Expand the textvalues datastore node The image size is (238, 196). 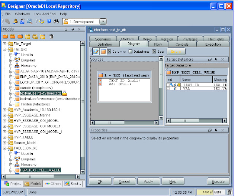point(11,93)
